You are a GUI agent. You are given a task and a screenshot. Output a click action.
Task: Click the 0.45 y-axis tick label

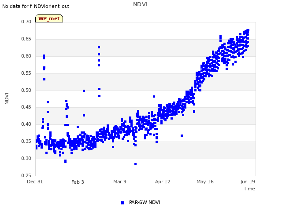(x=26, y=107)
